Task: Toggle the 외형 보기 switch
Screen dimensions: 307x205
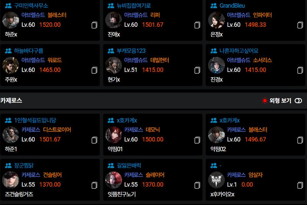Action: click(299, 101)
